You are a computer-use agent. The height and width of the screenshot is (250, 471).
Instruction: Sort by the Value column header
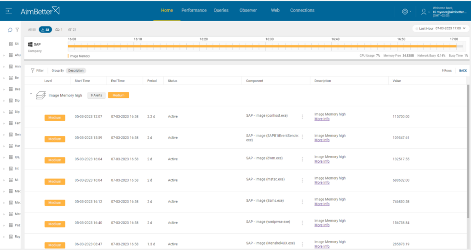point(396,81)
